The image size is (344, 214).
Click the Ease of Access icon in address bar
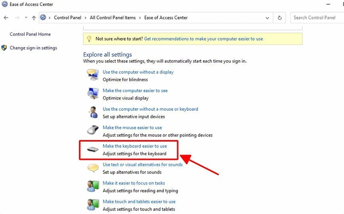click(43, 18)
